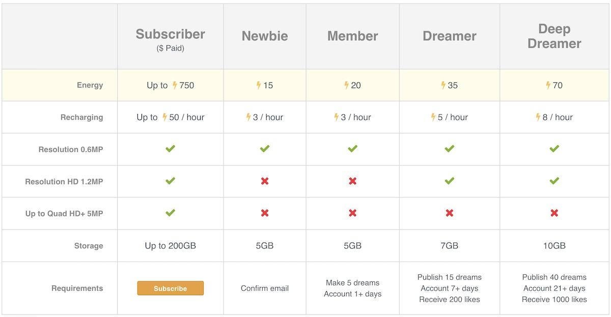Click the lightning bolt next to Member's 20
The height and width of the screenshot is (317, 611).
[x=347, y=85]
